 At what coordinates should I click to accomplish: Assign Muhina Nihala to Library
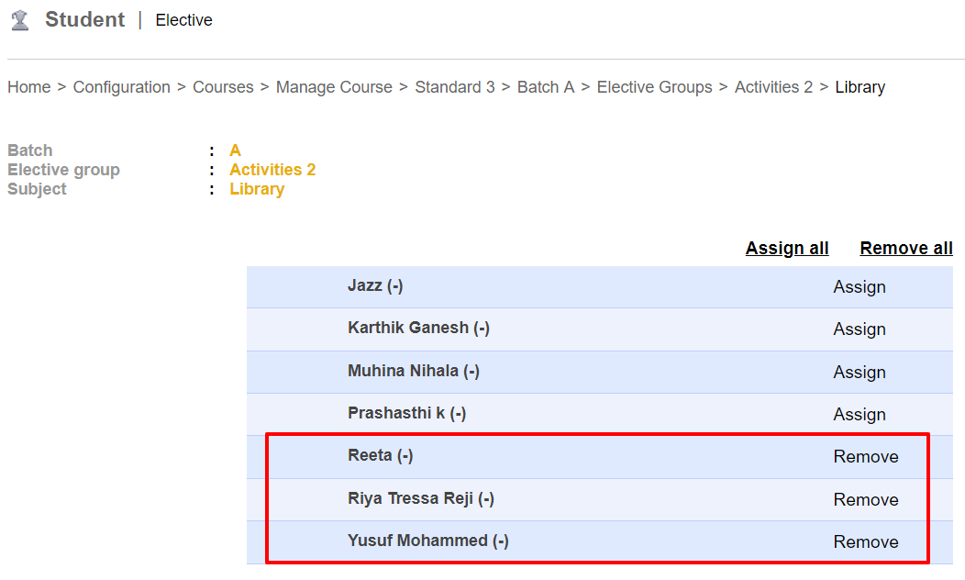pos(860,373)
